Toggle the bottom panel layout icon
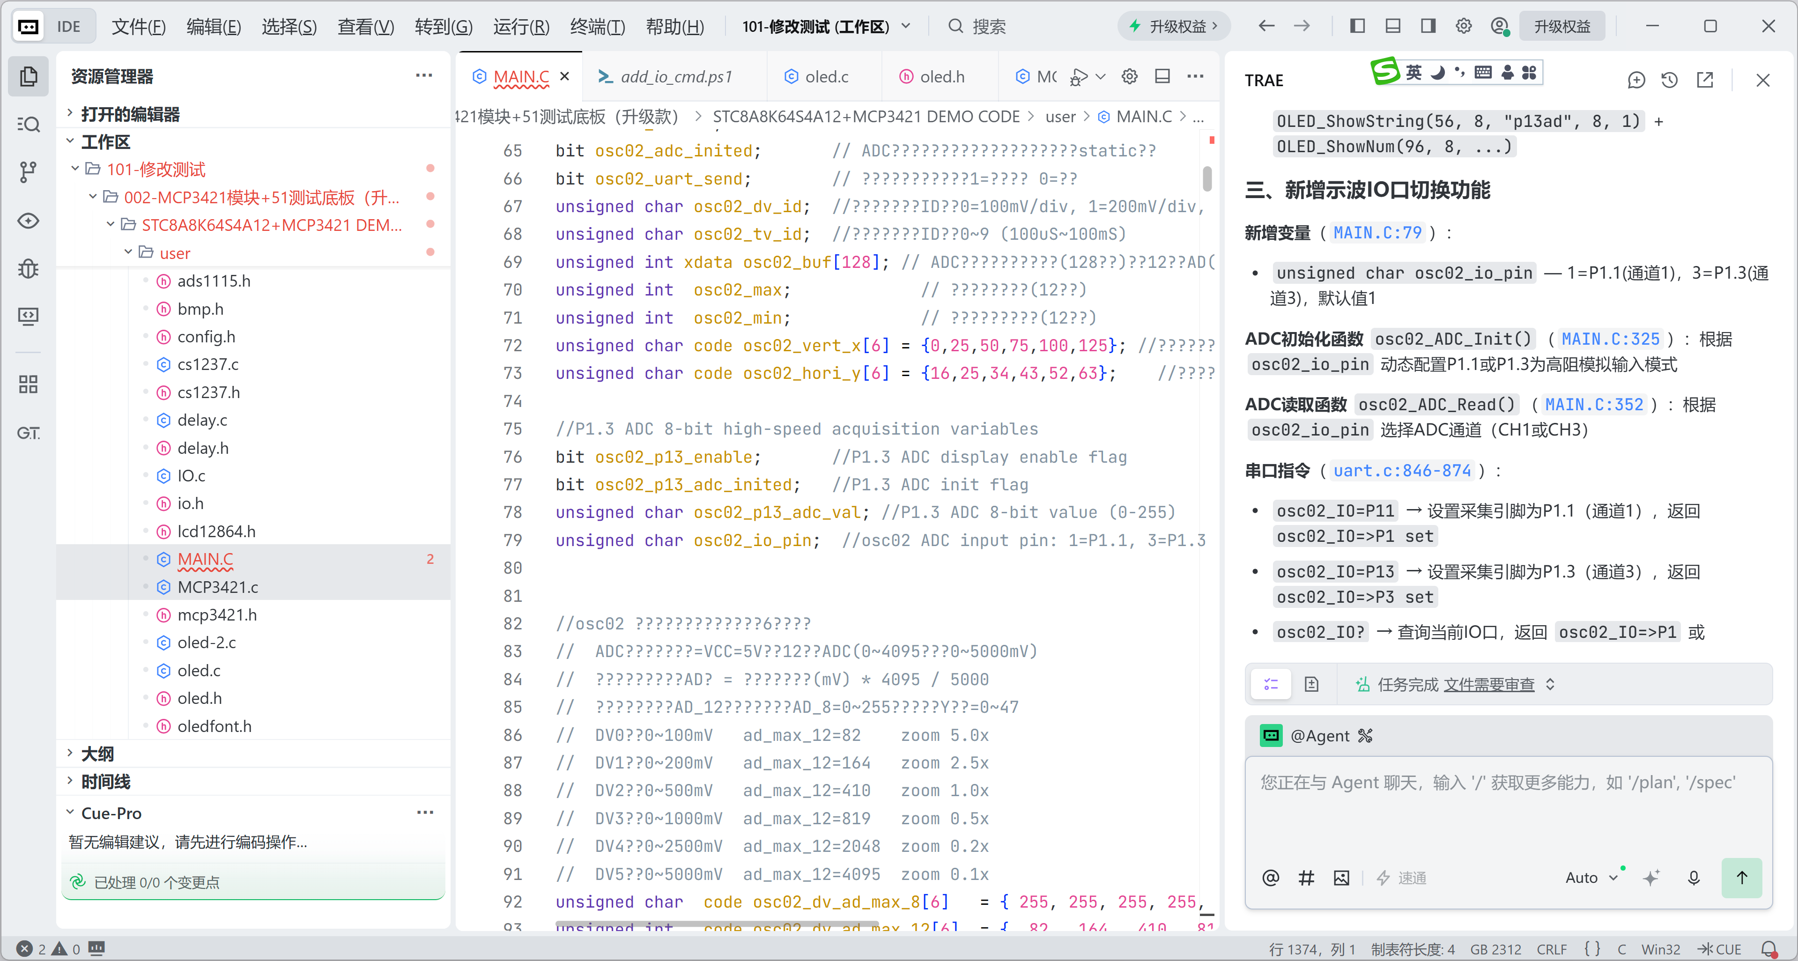Screen dimensions: 1798x961 (x=1392, y=27)
